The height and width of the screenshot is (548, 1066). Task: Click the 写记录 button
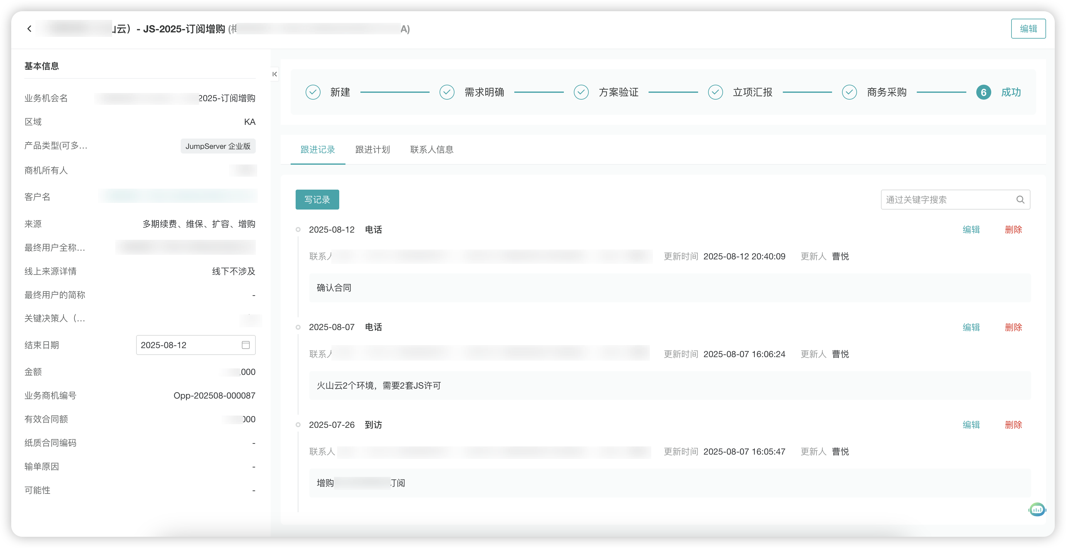[x=317, y=200]
